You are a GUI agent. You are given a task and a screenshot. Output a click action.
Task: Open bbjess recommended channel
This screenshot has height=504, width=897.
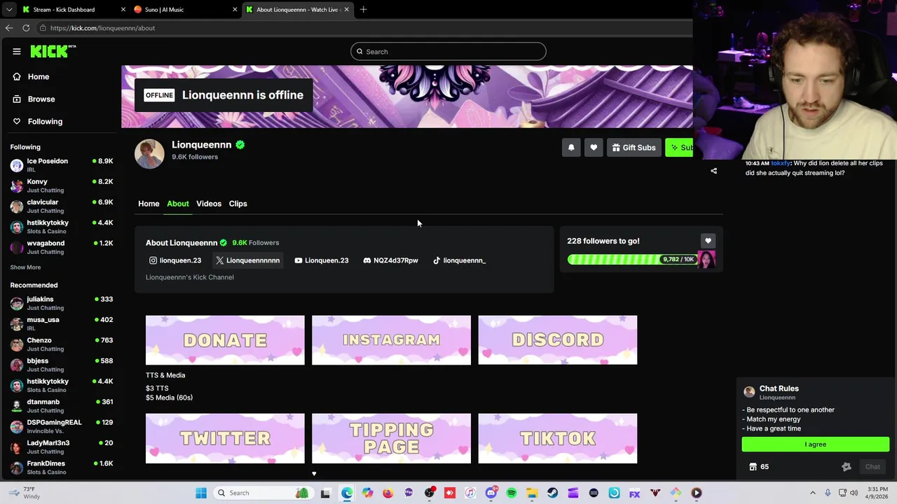point(62,365)
